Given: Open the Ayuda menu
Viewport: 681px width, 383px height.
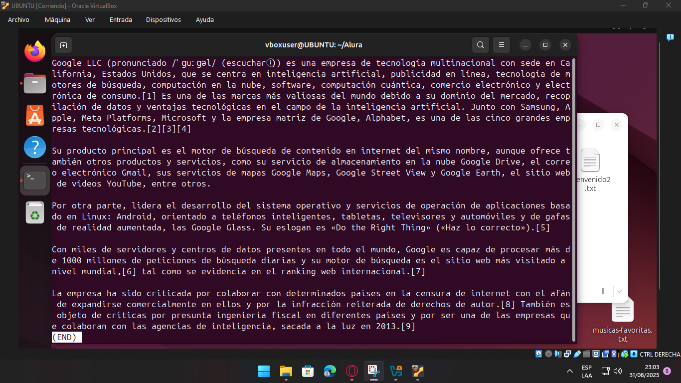Looking at the screenshot, I should 205,20.
